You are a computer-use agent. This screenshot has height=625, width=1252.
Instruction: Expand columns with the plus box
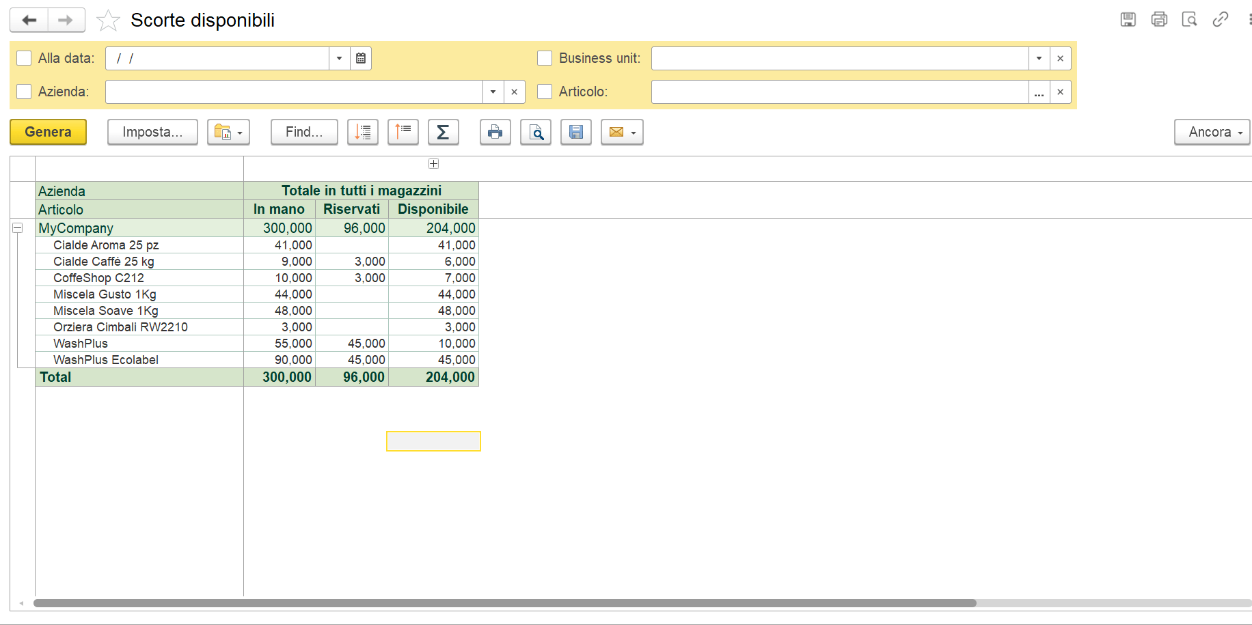point(433,163)
